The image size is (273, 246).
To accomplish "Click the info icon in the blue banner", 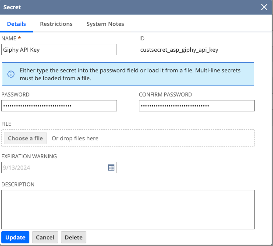I will click(11, 74).
